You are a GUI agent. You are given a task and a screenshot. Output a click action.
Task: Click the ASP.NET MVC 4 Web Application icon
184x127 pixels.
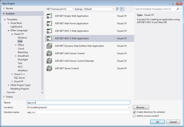49,38
